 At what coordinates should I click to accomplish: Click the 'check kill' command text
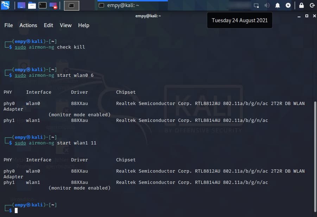tap(71, 47)
